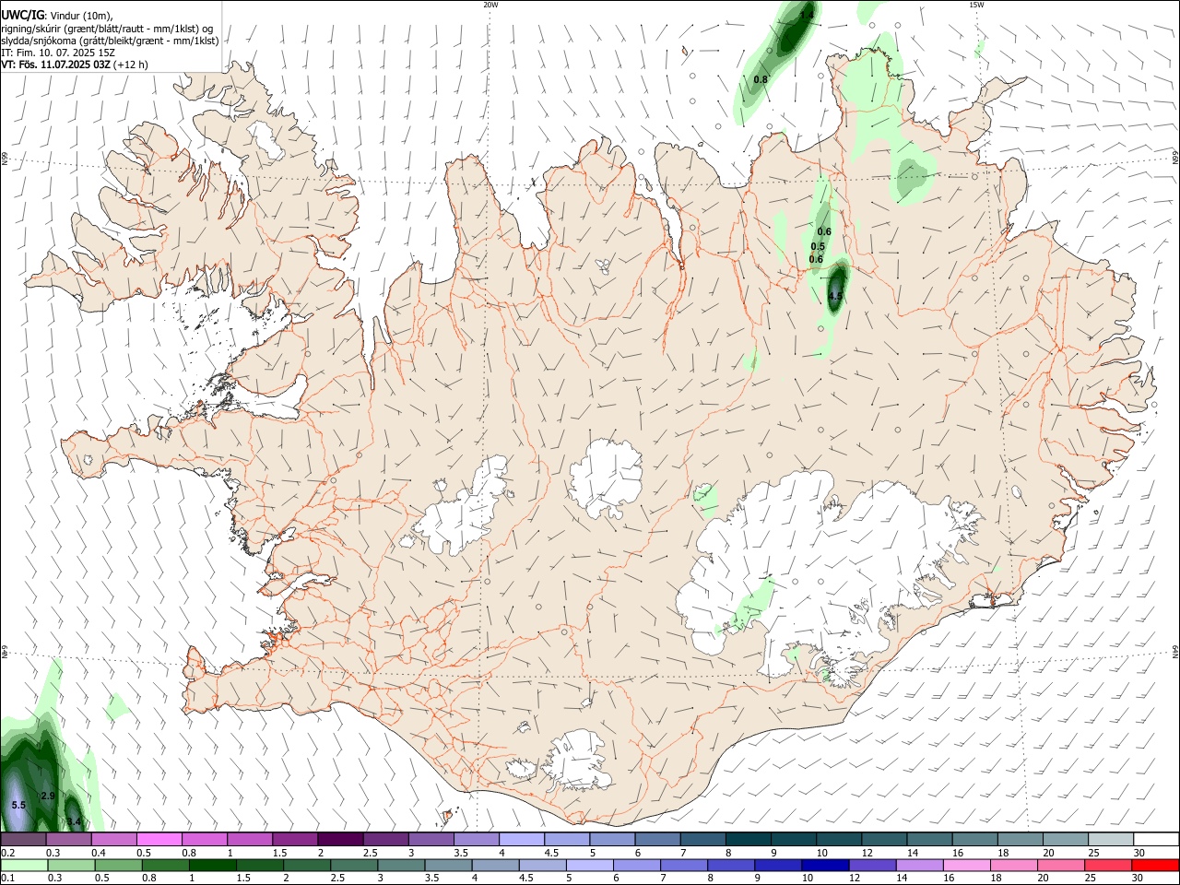Pick the darkest purple snow-scale swatch at 2
This screenshot has width=1180, height=885.
pyautogui.click(x=339, y=840)
